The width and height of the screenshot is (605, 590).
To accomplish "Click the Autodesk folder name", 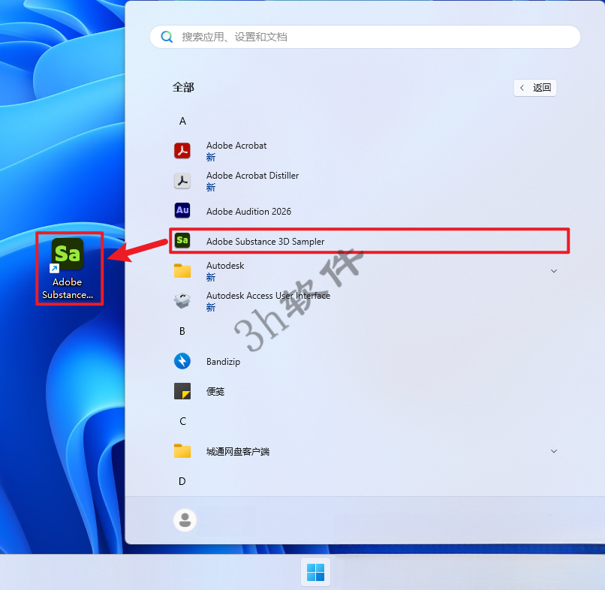I will [225, 266].
